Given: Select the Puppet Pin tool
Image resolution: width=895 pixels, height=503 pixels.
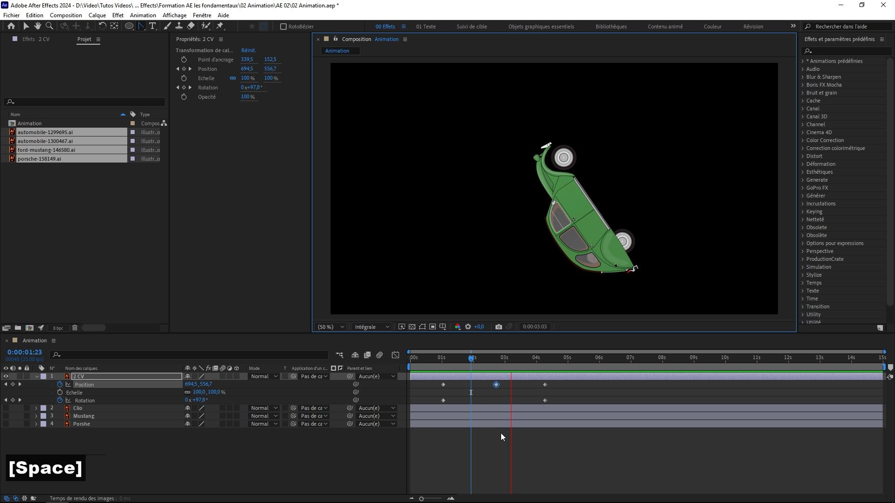Looking at the screenshot, I should click(220, 26).
